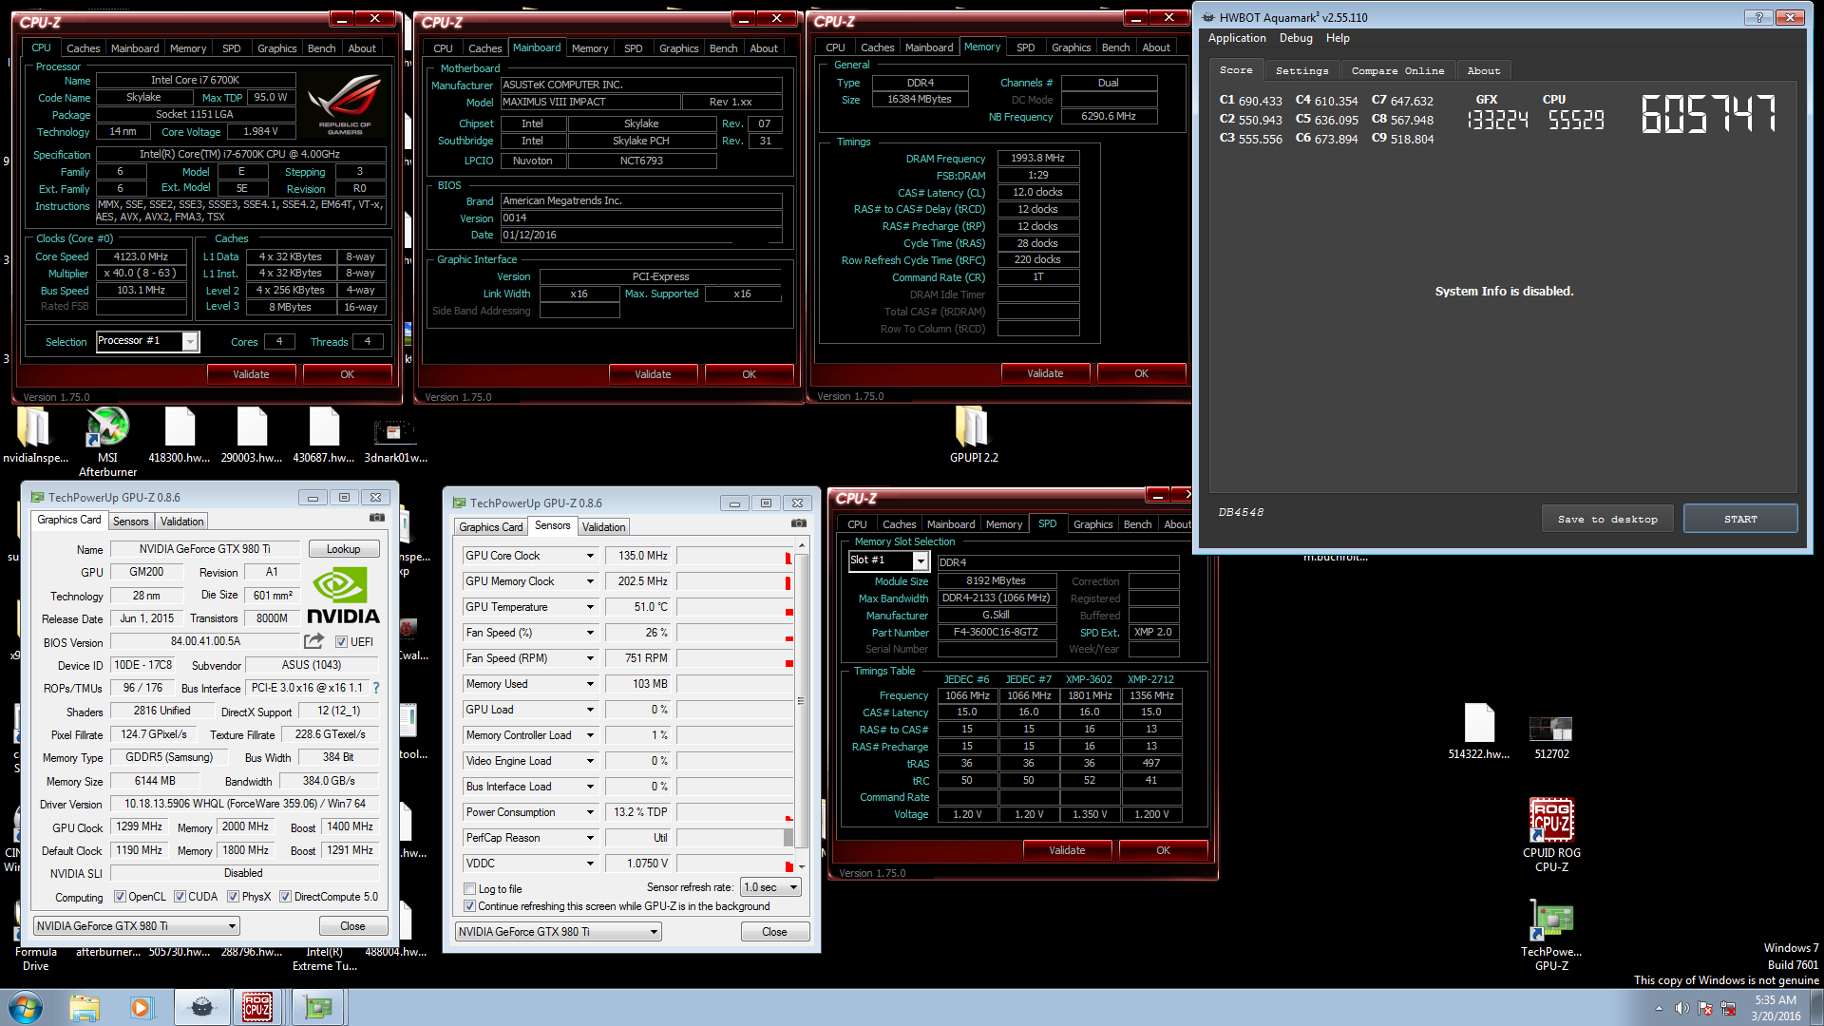1824x1026 pixels.
Task: Open the Application menu in HWBOT Aquamark
Action: click(1237, 38)
